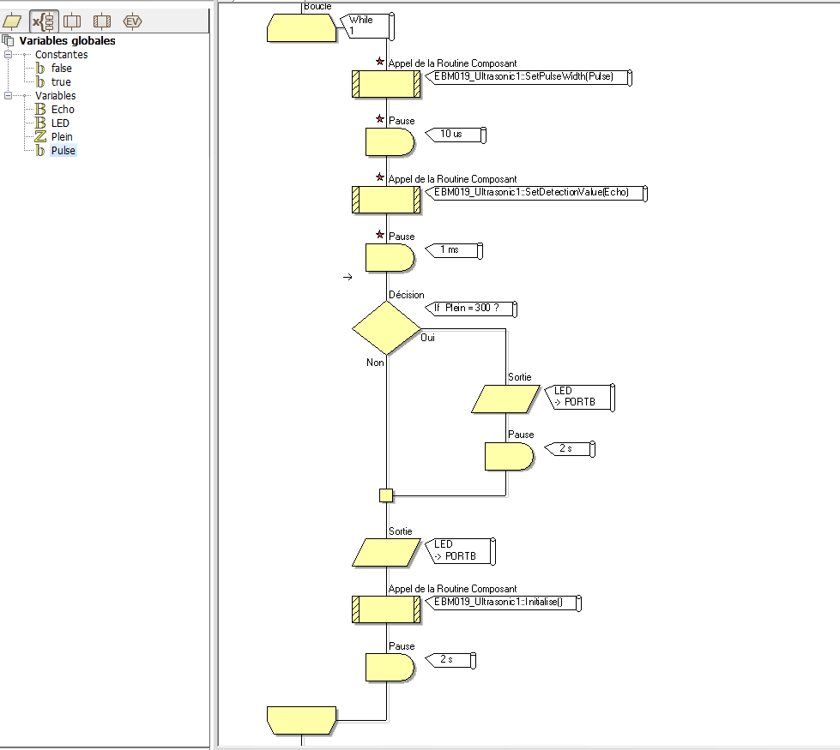Click the byte icon beside LED
The width and height of the screenshot is (840, 750).
pos(40,123)
